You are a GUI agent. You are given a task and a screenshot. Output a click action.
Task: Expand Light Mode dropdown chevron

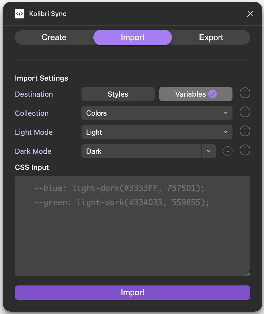[225, 132]
